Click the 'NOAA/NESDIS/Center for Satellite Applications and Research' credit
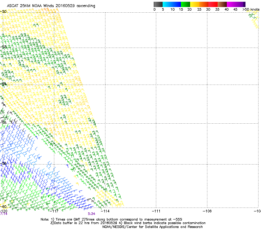 coord(152,227)
